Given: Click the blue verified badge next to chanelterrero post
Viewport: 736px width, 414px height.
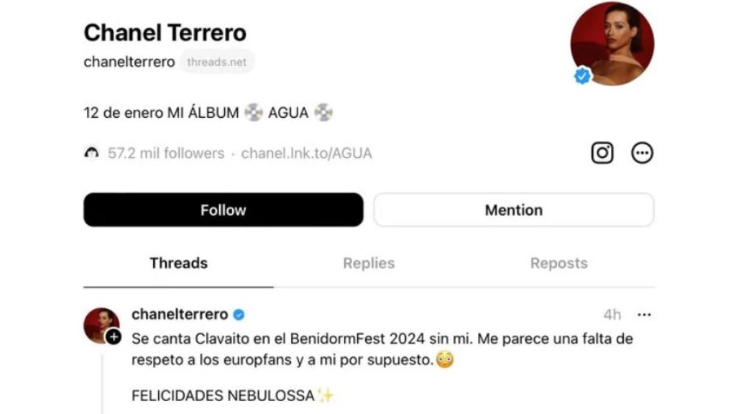Looking at the screenshot, I should click(x=239, y=313).
